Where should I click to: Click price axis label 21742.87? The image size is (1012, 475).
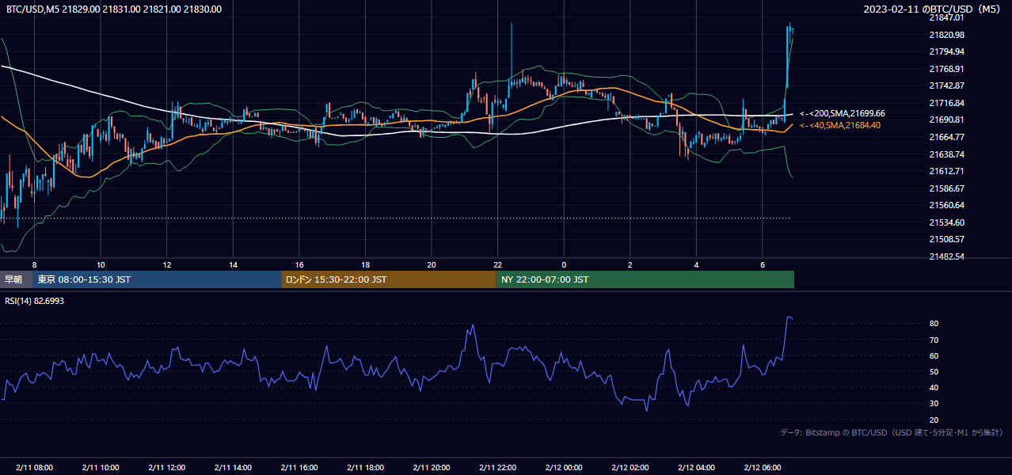coord(947,85)
